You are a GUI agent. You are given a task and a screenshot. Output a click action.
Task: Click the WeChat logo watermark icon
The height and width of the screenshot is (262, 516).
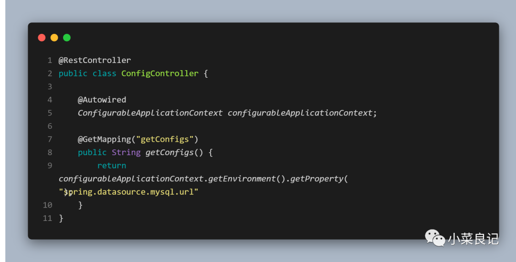pos(434,237)
